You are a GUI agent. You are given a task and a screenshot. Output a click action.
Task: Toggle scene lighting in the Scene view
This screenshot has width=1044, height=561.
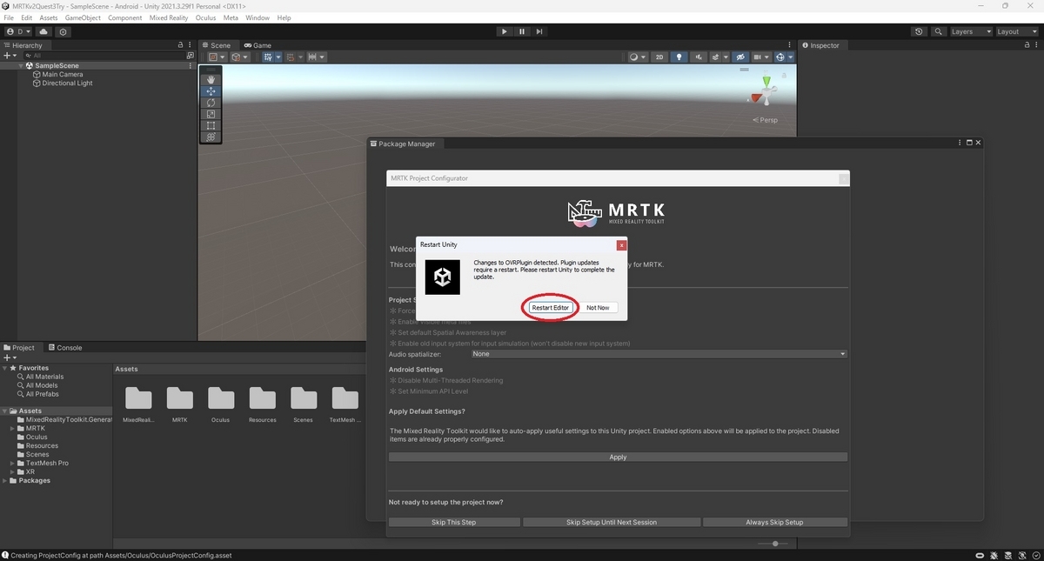[x=679, y=57]
